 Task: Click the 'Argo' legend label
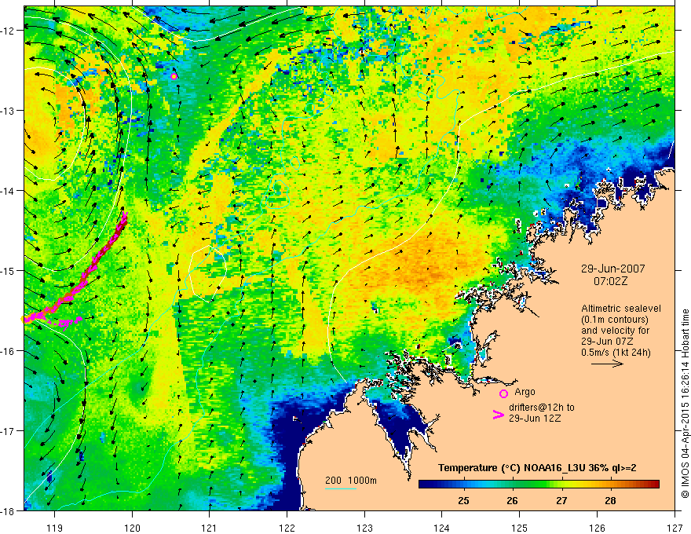525,392
